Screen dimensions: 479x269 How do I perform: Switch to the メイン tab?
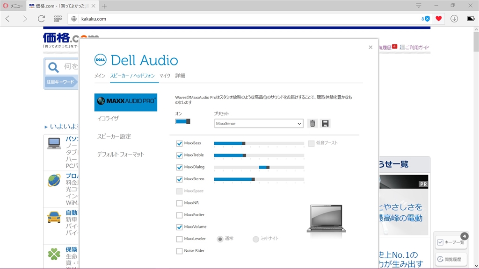point(100,76)
